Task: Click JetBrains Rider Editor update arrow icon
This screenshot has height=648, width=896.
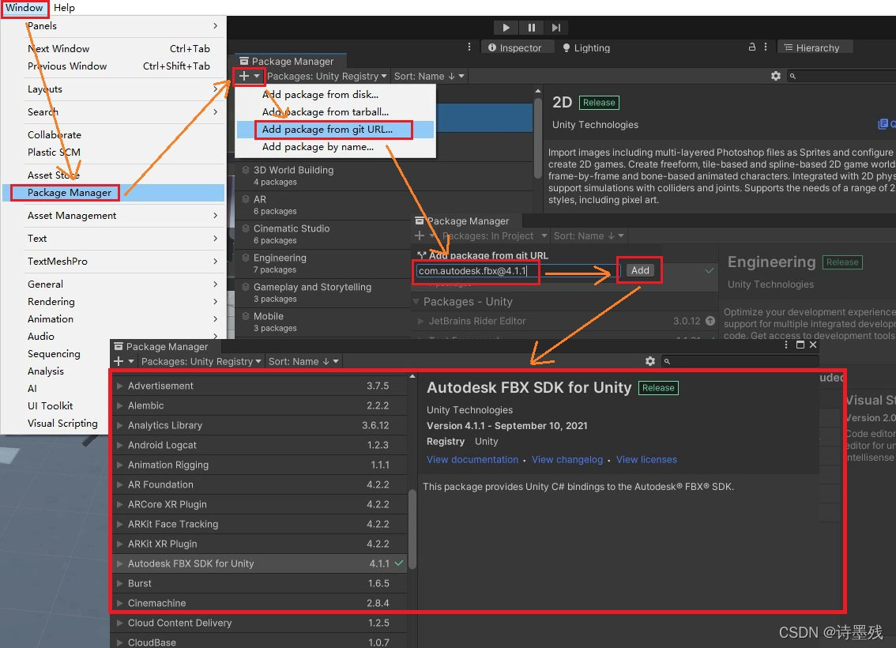Action: pos(710,321)
